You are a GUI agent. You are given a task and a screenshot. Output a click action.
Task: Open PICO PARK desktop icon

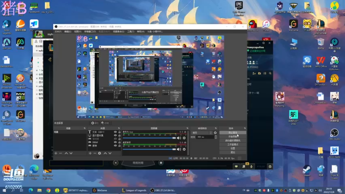(334, 153)
